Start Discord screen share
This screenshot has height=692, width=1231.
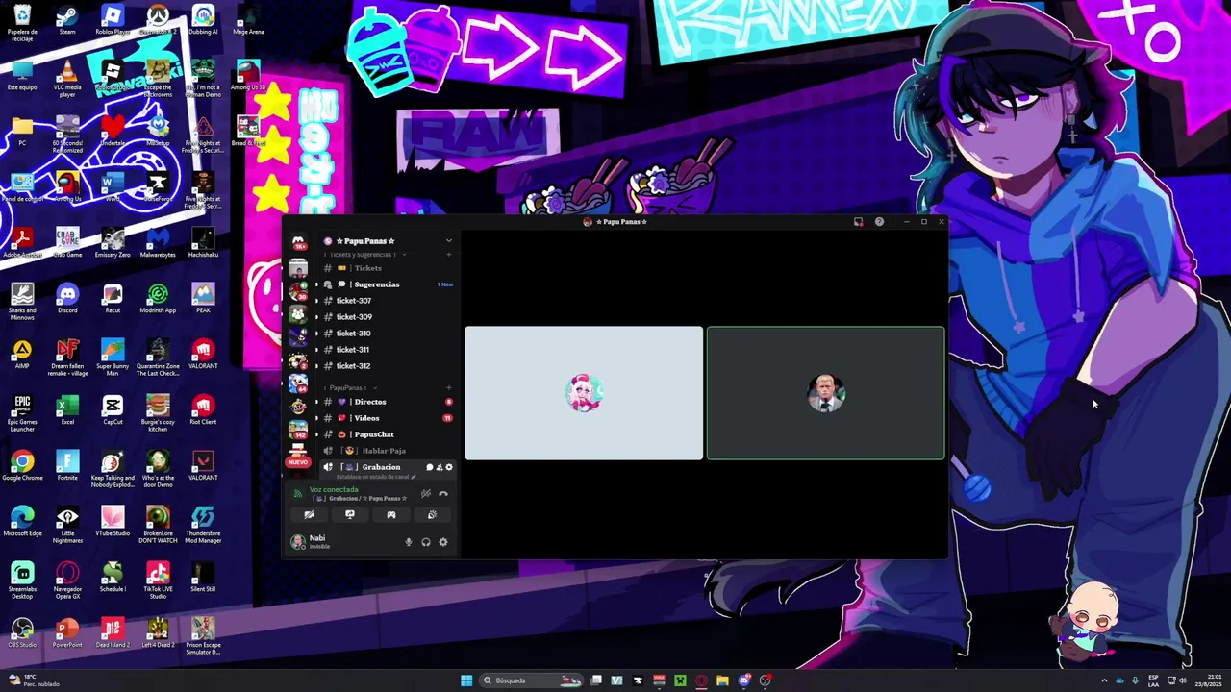(350, 515)
